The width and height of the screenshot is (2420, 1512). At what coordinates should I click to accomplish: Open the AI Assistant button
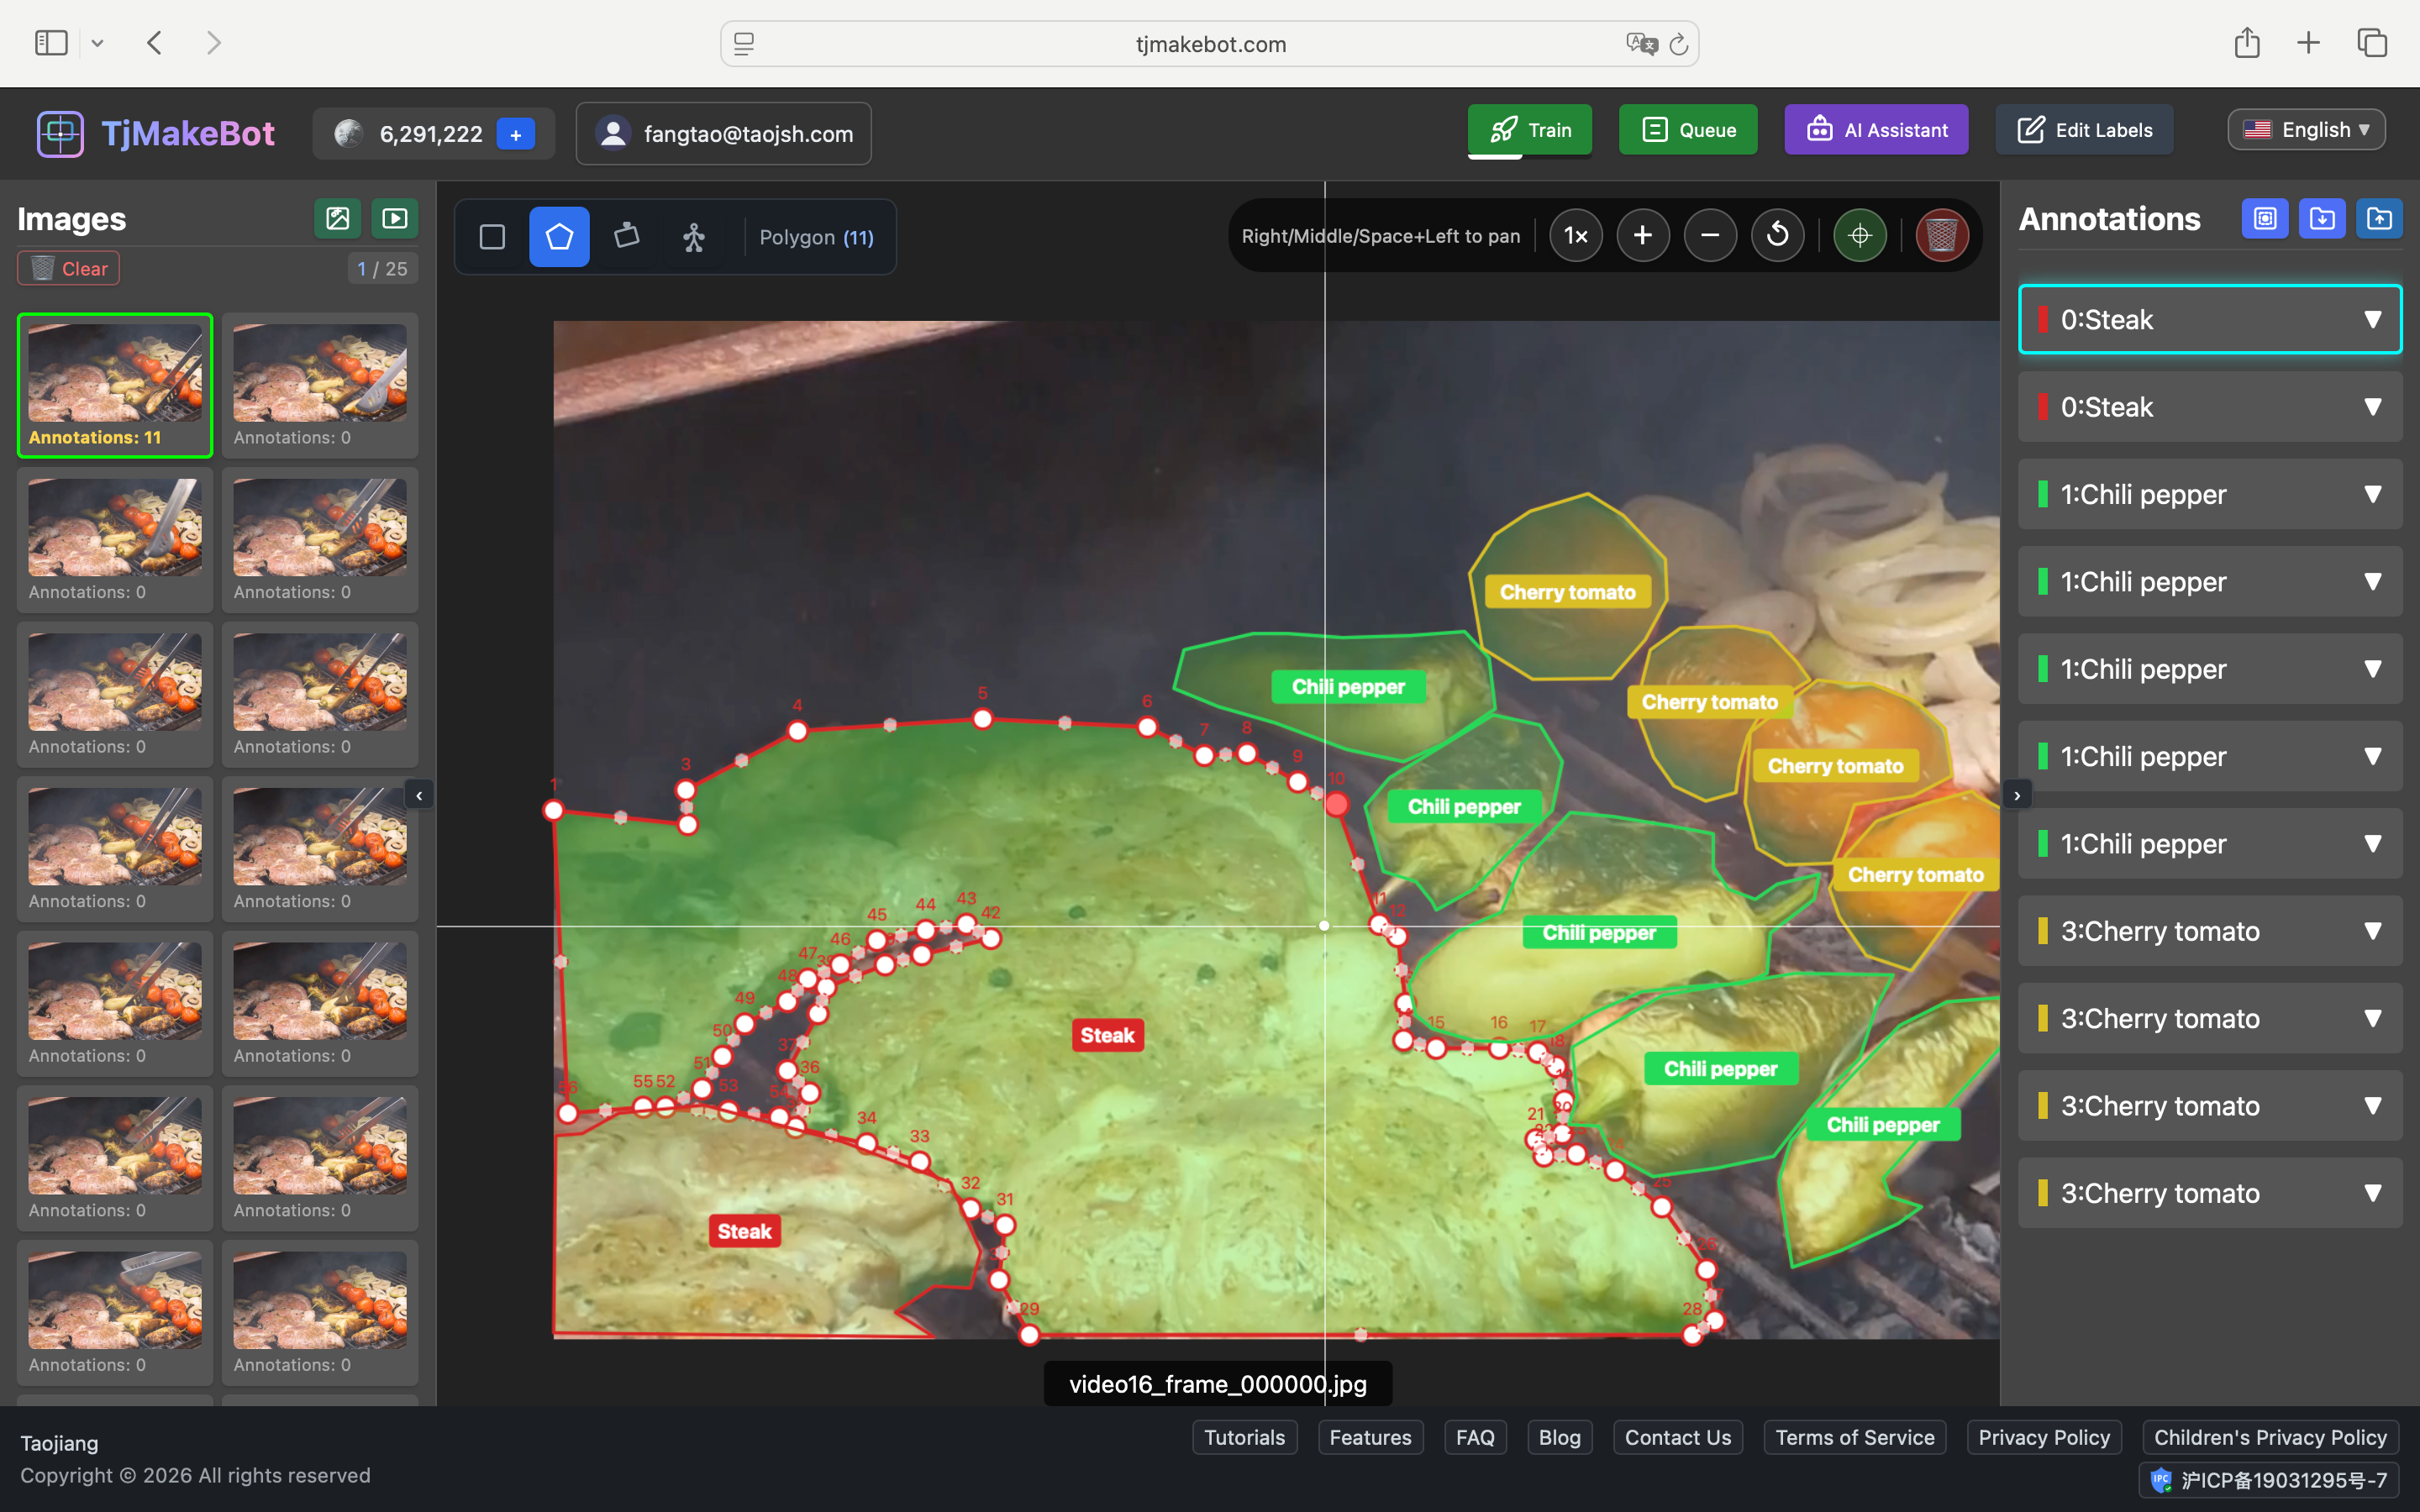(1876, 130)
